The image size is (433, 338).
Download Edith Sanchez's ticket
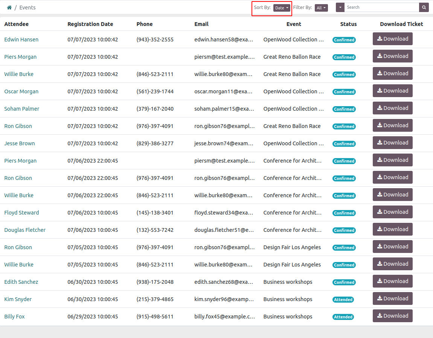pyautogui.click(x=393, y=281)
